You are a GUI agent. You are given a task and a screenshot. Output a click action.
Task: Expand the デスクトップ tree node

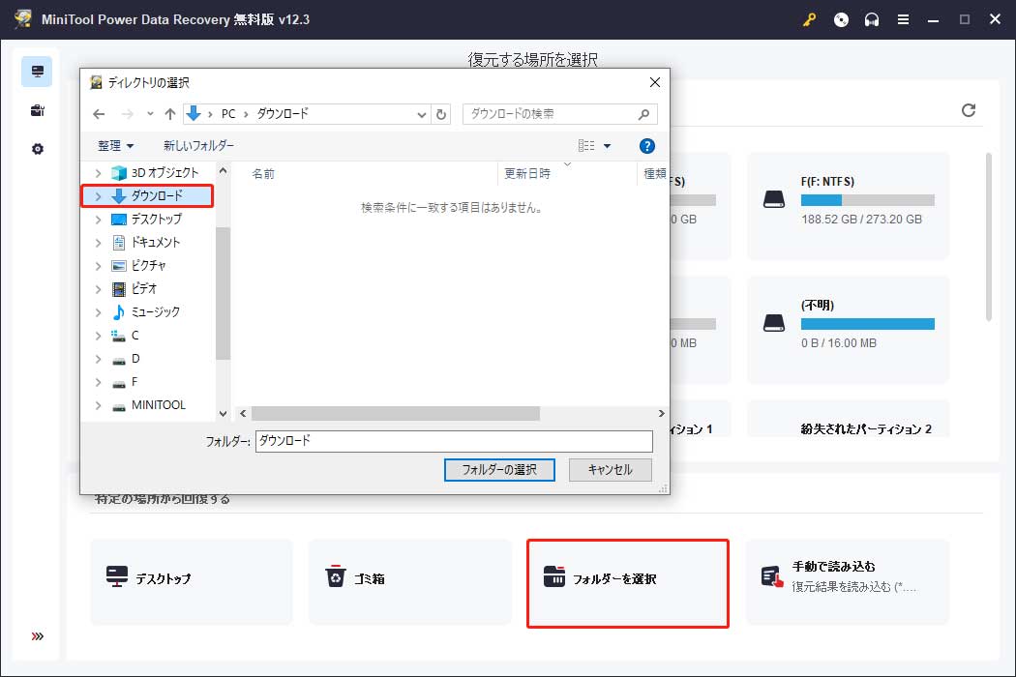pos(98,219)
